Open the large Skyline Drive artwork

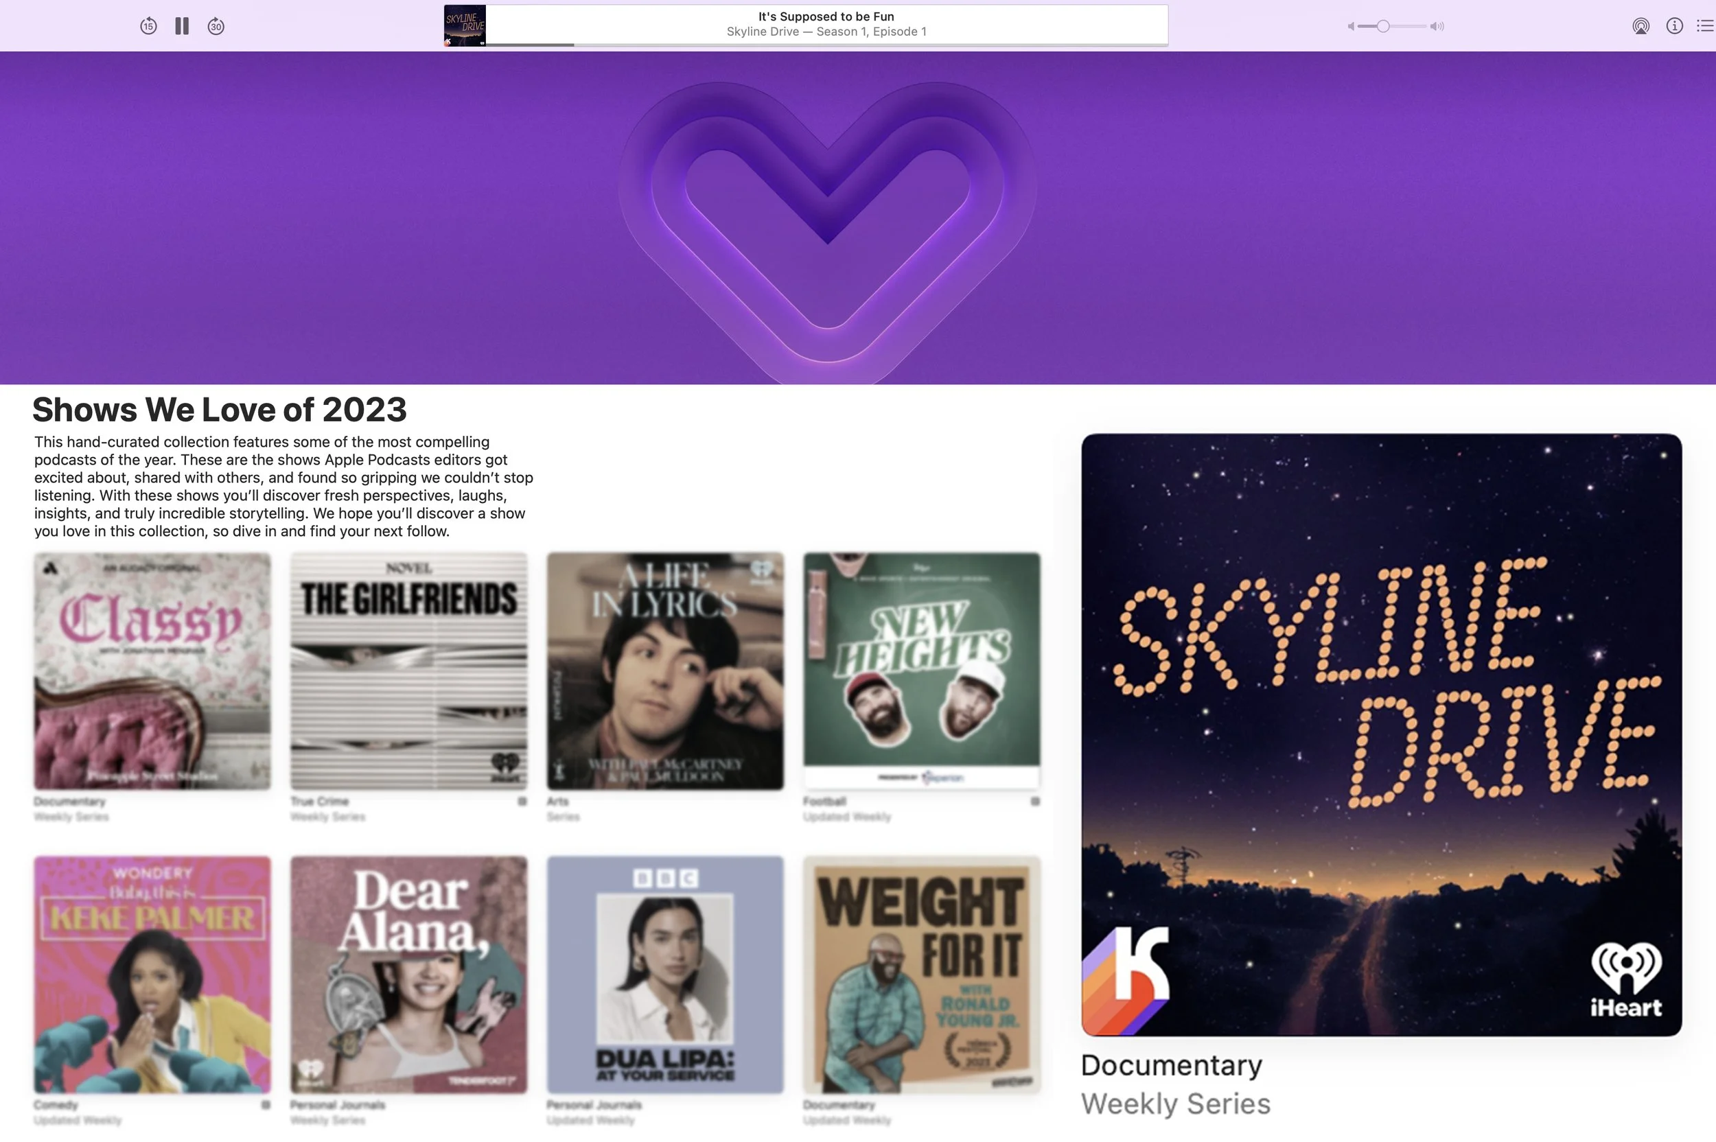(x=1381, y=734)
